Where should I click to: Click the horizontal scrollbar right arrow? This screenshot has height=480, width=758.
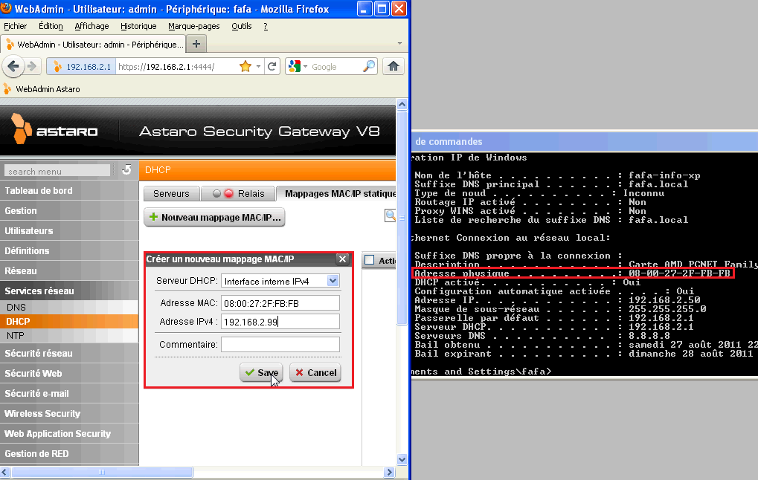pyautogui.click(x=390, y=473)
